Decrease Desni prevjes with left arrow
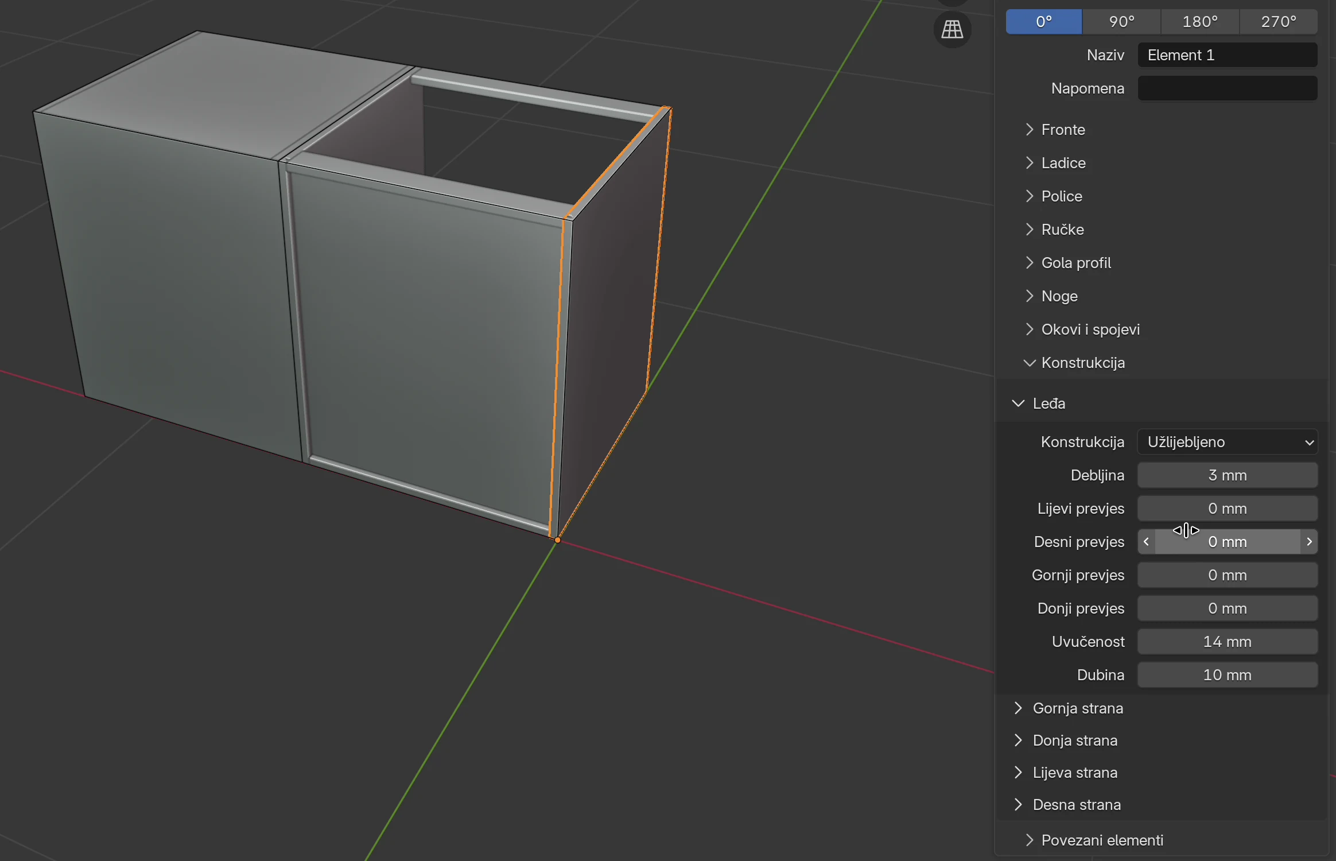The image size is (1336, 861). click(x=1147, y=542)
